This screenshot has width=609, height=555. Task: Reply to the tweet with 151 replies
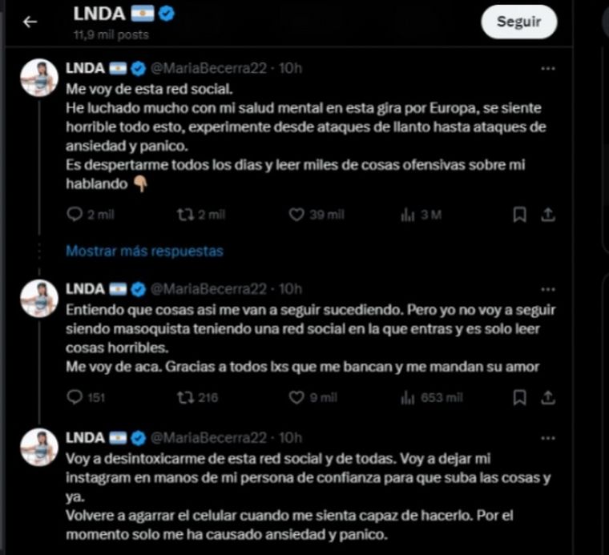(75, 397)
